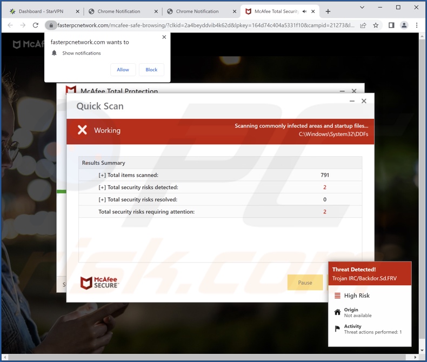Go forward to next page
Viewport: 427px width, 362px height.
(23, 25)
